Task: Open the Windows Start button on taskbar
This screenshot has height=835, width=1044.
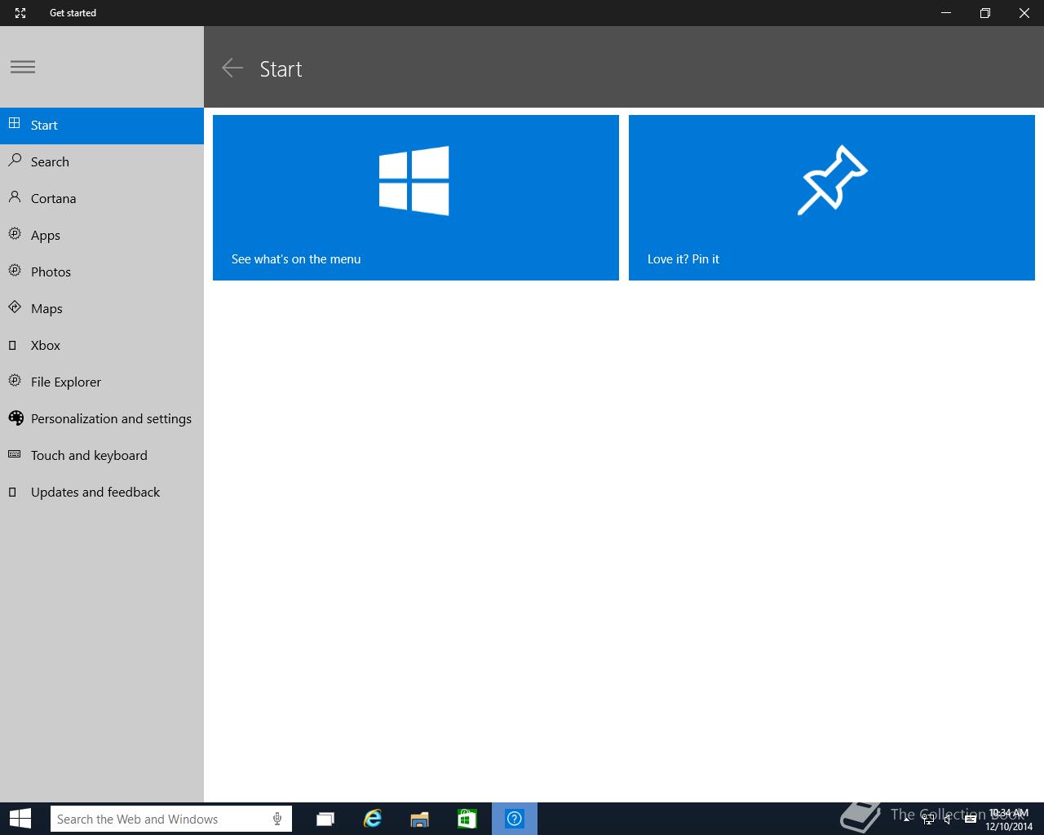Action: tap(20, 819)
